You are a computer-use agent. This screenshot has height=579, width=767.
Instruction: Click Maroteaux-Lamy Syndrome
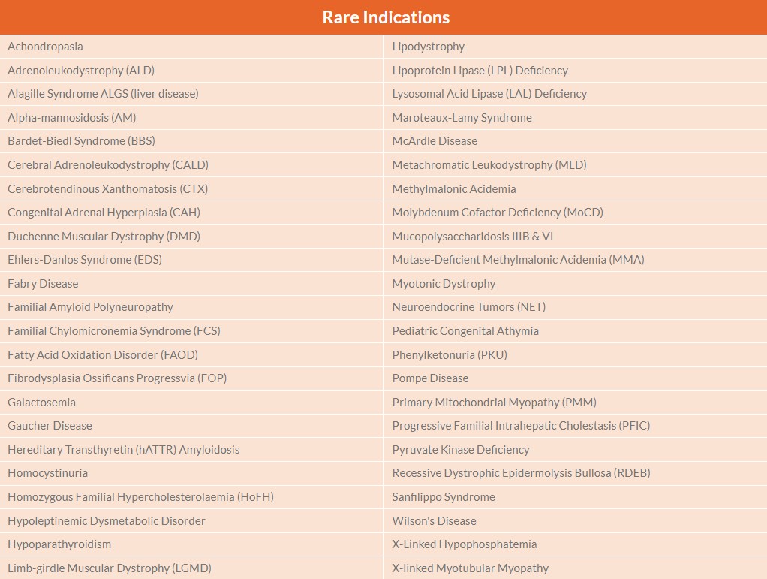[x=462, y=118]
